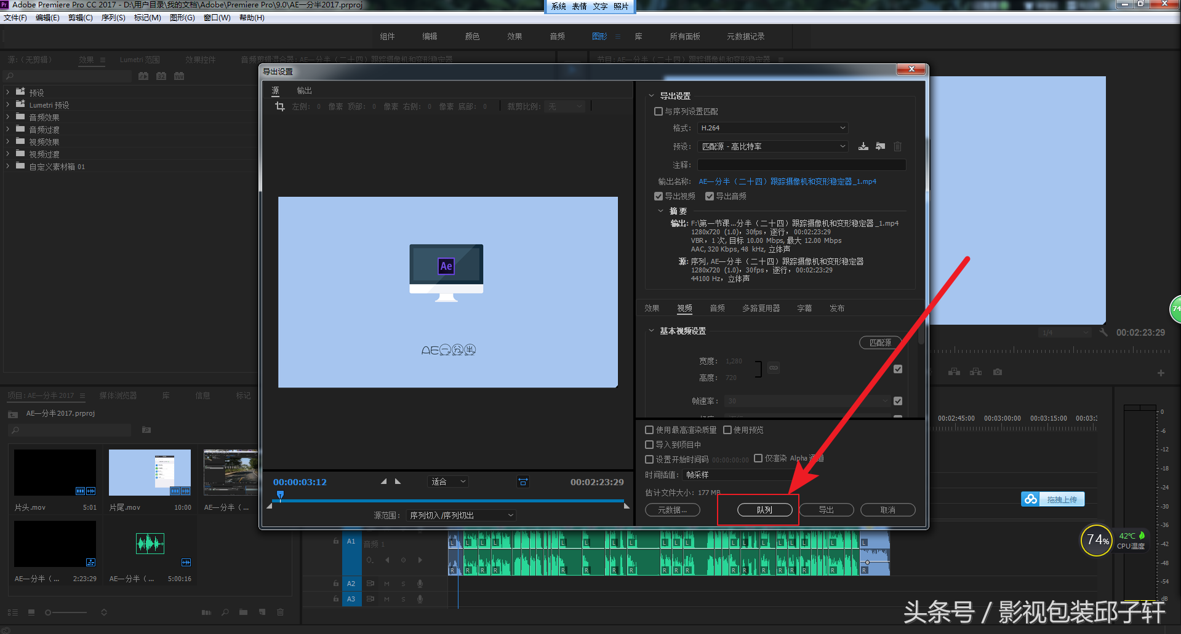1181x634 pixels.
Task: Click the Export button
Action: coord(827,510)
